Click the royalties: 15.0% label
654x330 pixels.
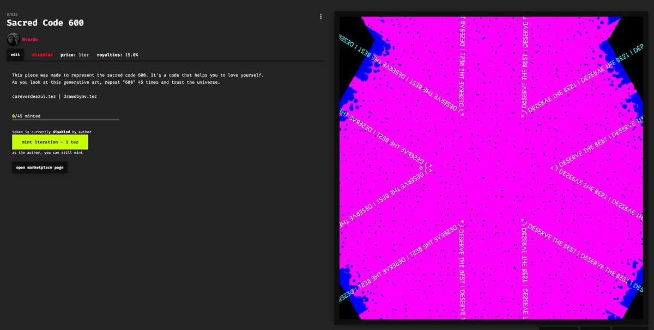[117, 55]
